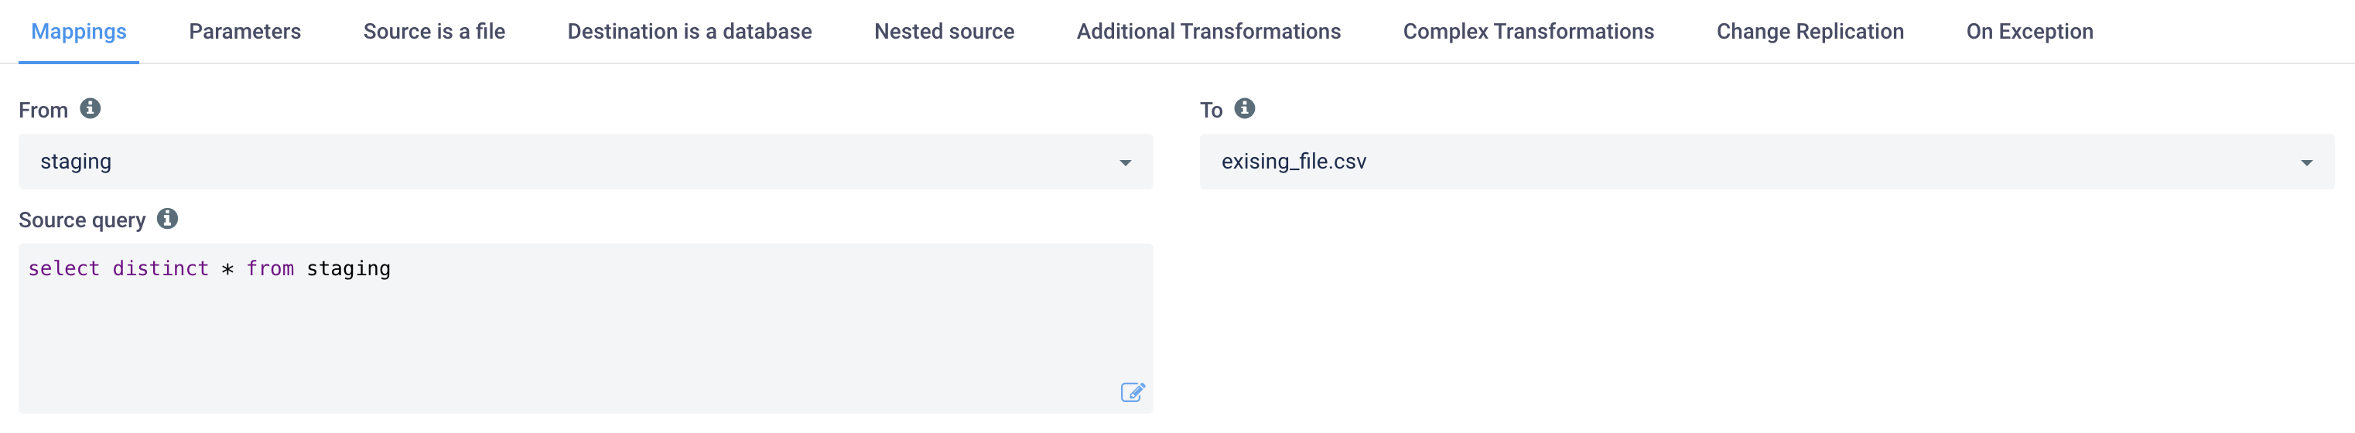Viewport: 2355px width, 433px height.
Task: Open the Source is a file tab
Action: coord(434,32)
